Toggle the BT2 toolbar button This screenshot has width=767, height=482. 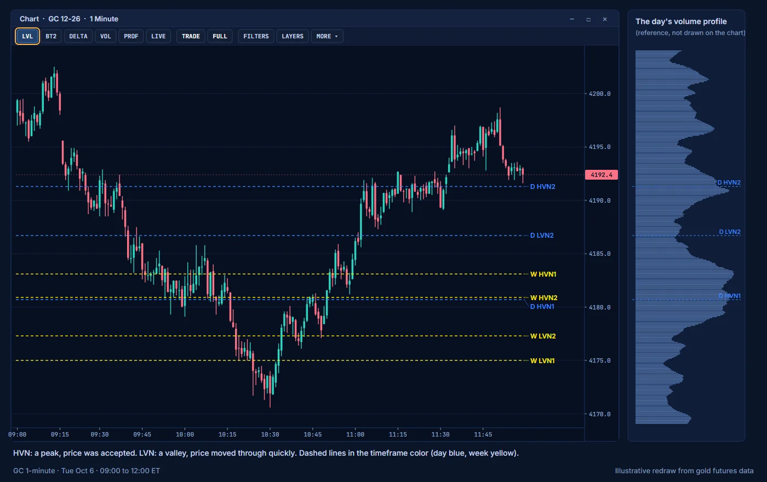pos(51,36)
